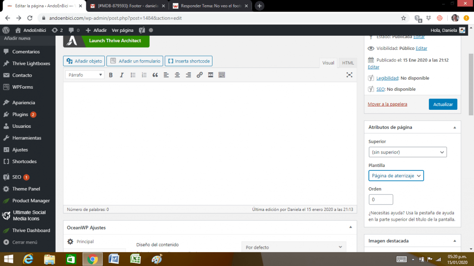Click Añadir un formulario button
474x266 pixels.
coord(135,61)
